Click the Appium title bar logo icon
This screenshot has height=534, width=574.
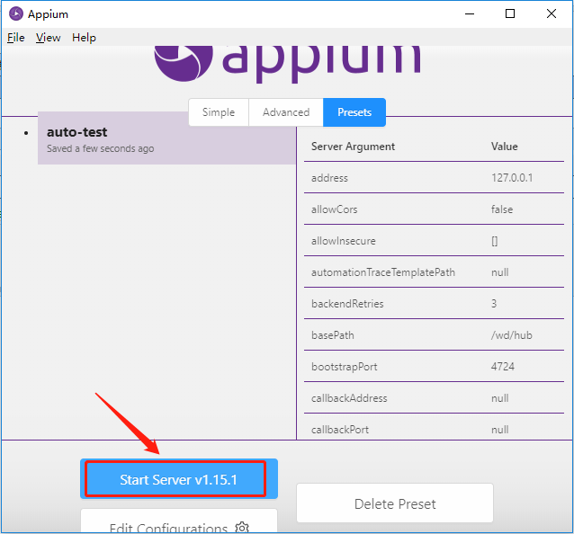pyautogui.click(x=15, y=13)
